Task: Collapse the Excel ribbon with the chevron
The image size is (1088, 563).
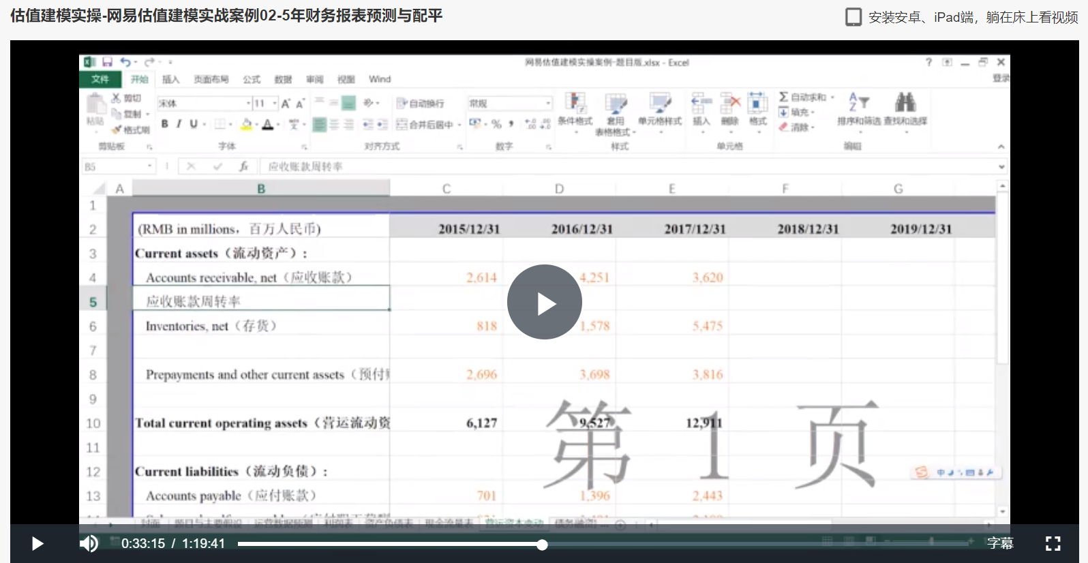Action: pos(1001,147)
